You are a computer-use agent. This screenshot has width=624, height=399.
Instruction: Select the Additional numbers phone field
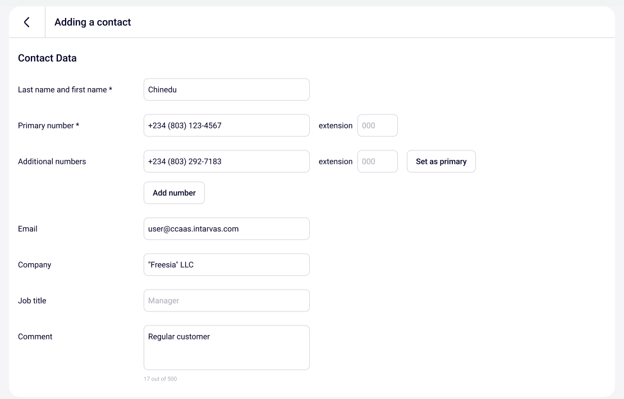226,162
